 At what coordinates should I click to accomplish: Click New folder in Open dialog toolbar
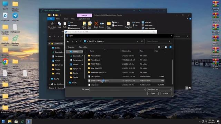83,47
